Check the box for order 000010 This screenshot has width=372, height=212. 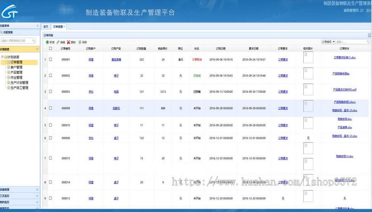point(50,125)
